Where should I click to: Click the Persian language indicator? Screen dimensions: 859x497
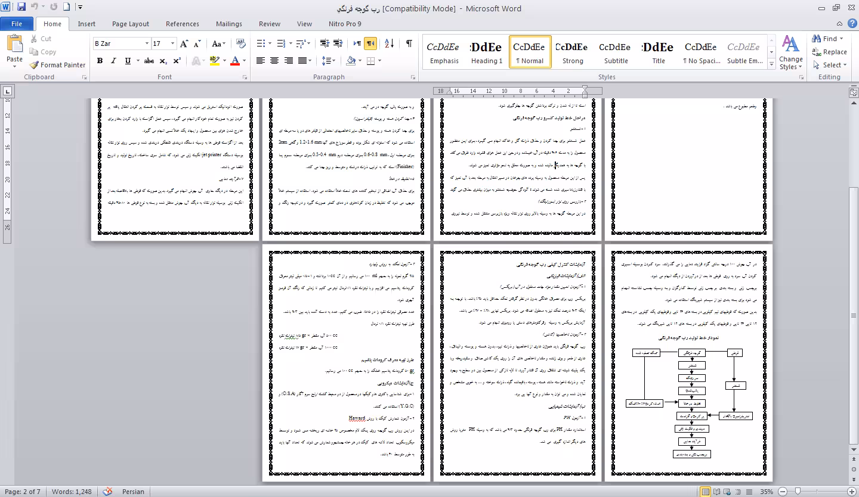(133, 492)
